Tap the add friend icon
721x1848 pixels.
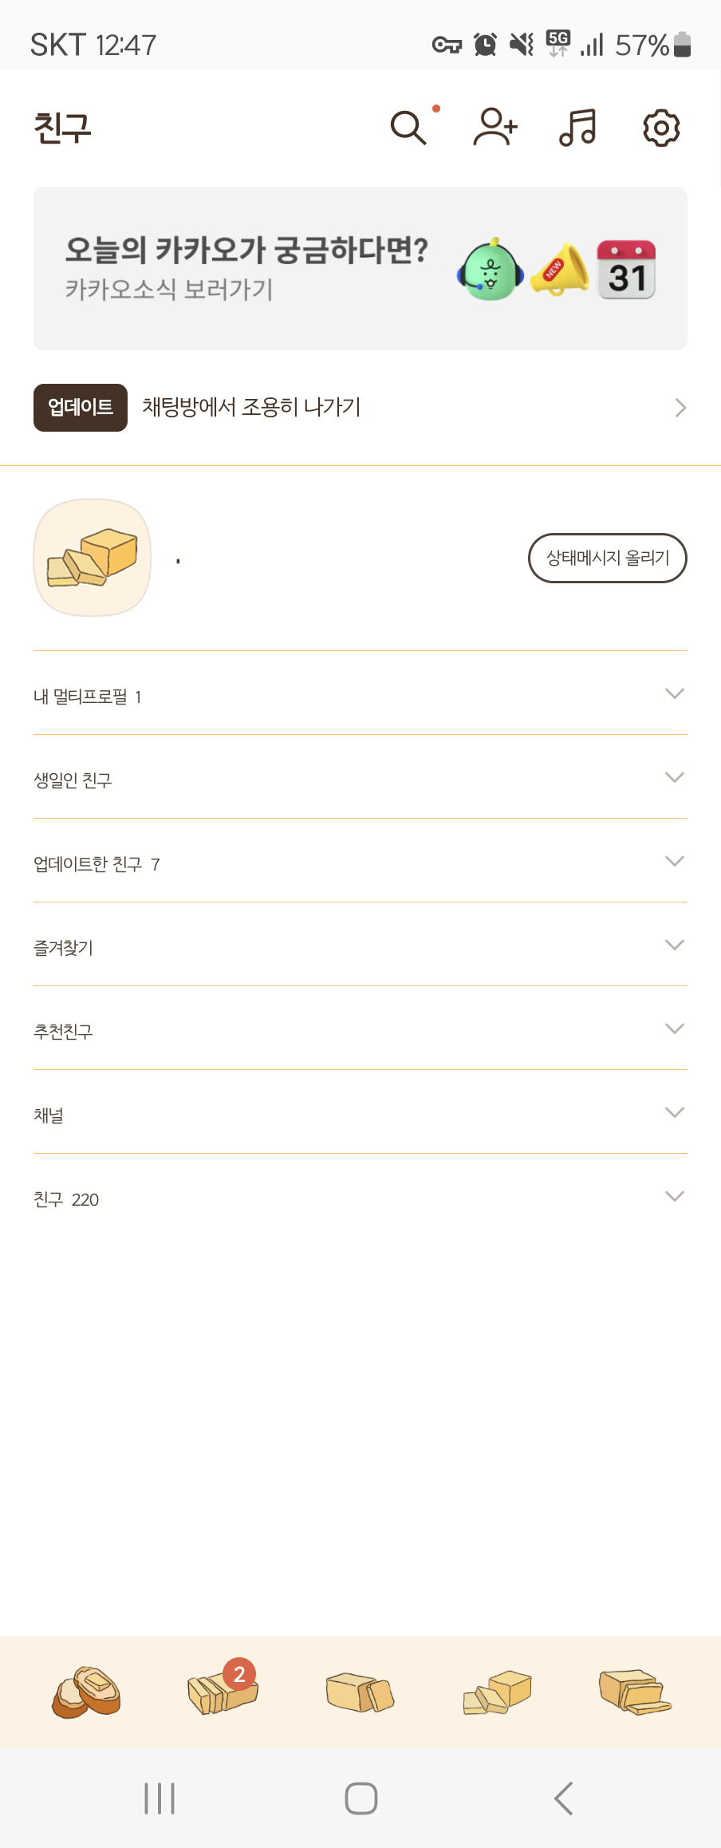[x=495, y=128]
